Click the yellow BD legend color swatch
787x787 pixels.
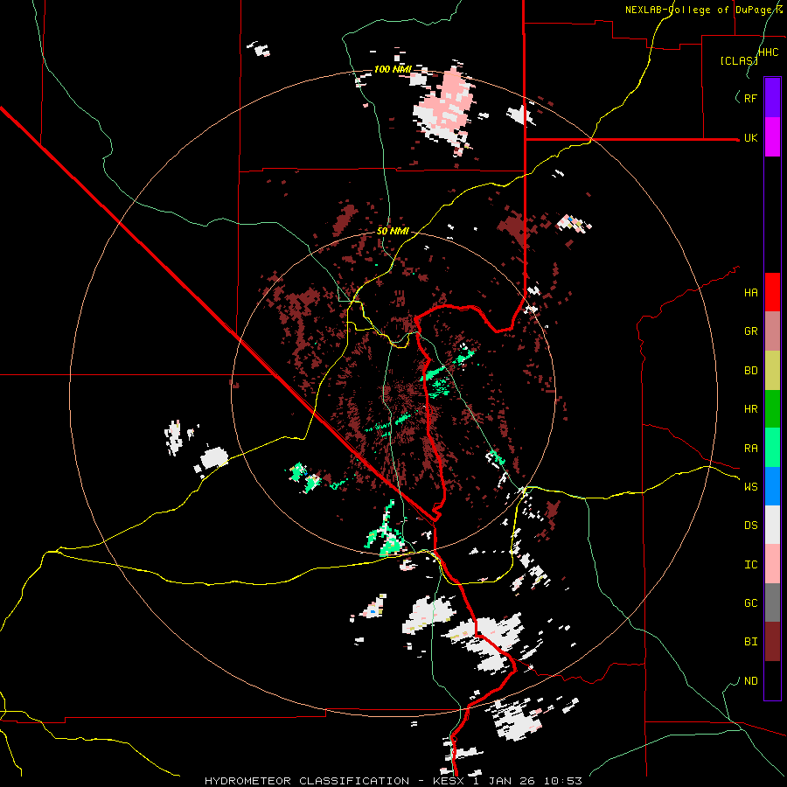coord(772,370)
